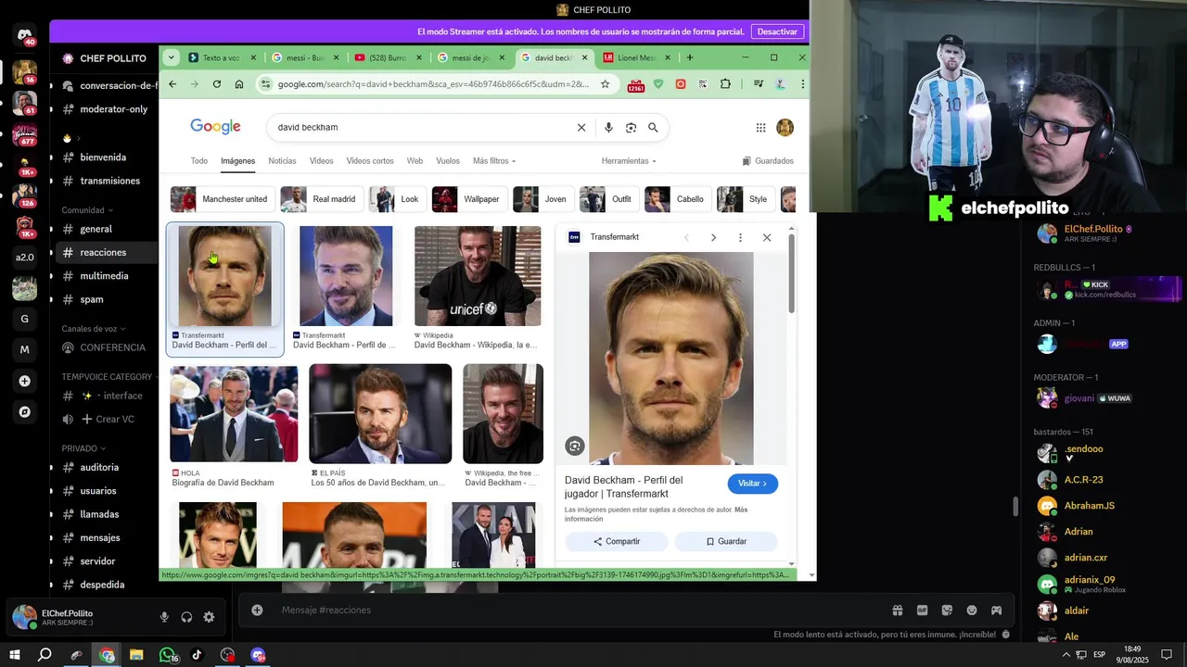
Task: Collapse Canales de voz category
Action: tap(94, 329)
